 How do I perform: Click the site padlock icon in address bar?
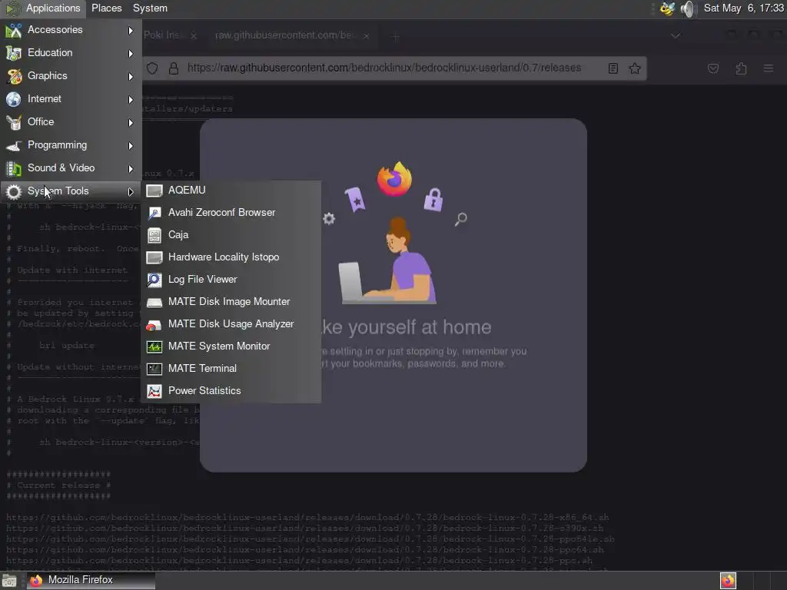pyautogui.click(x=174, y=68)
